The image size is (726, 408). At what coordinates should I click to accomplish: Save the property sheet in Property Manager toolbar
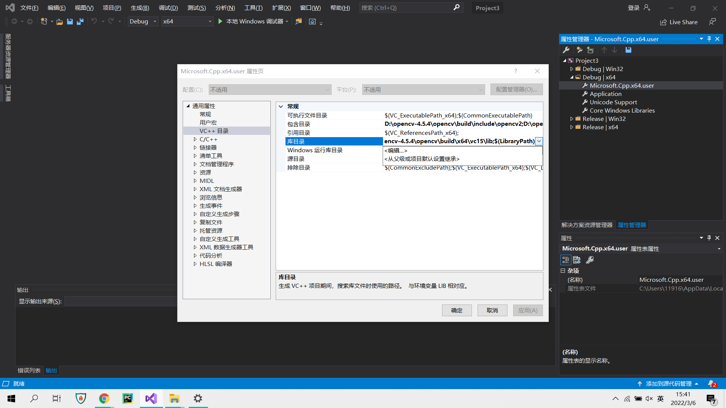628,50
